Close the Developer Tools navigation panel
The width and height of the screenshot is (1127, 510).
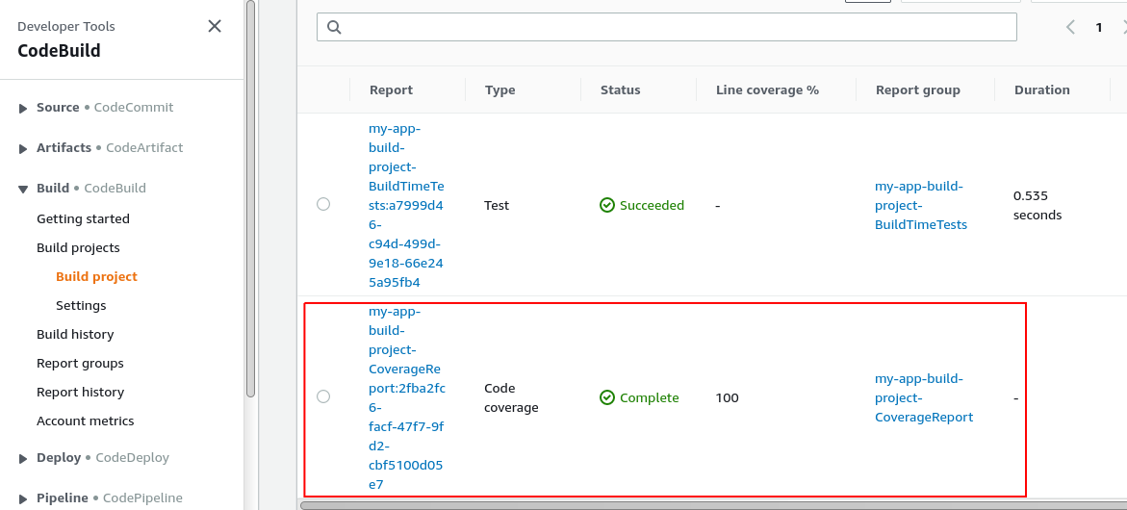click(x=215, y=27)
